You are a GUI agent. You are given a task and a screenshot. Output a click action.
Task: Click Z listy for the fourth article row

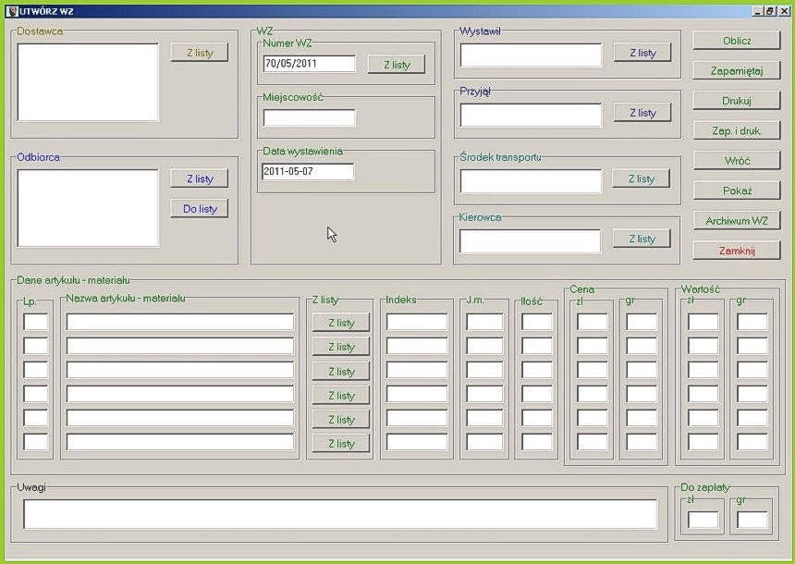pos(341,395)
